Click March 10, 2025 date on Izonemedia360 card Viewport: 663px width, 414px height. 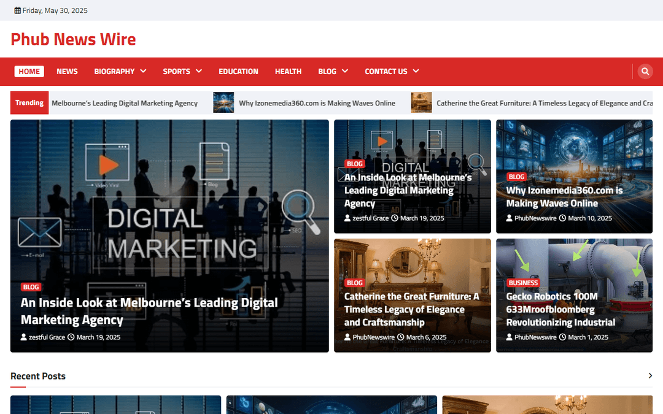(x=586, y=218)
